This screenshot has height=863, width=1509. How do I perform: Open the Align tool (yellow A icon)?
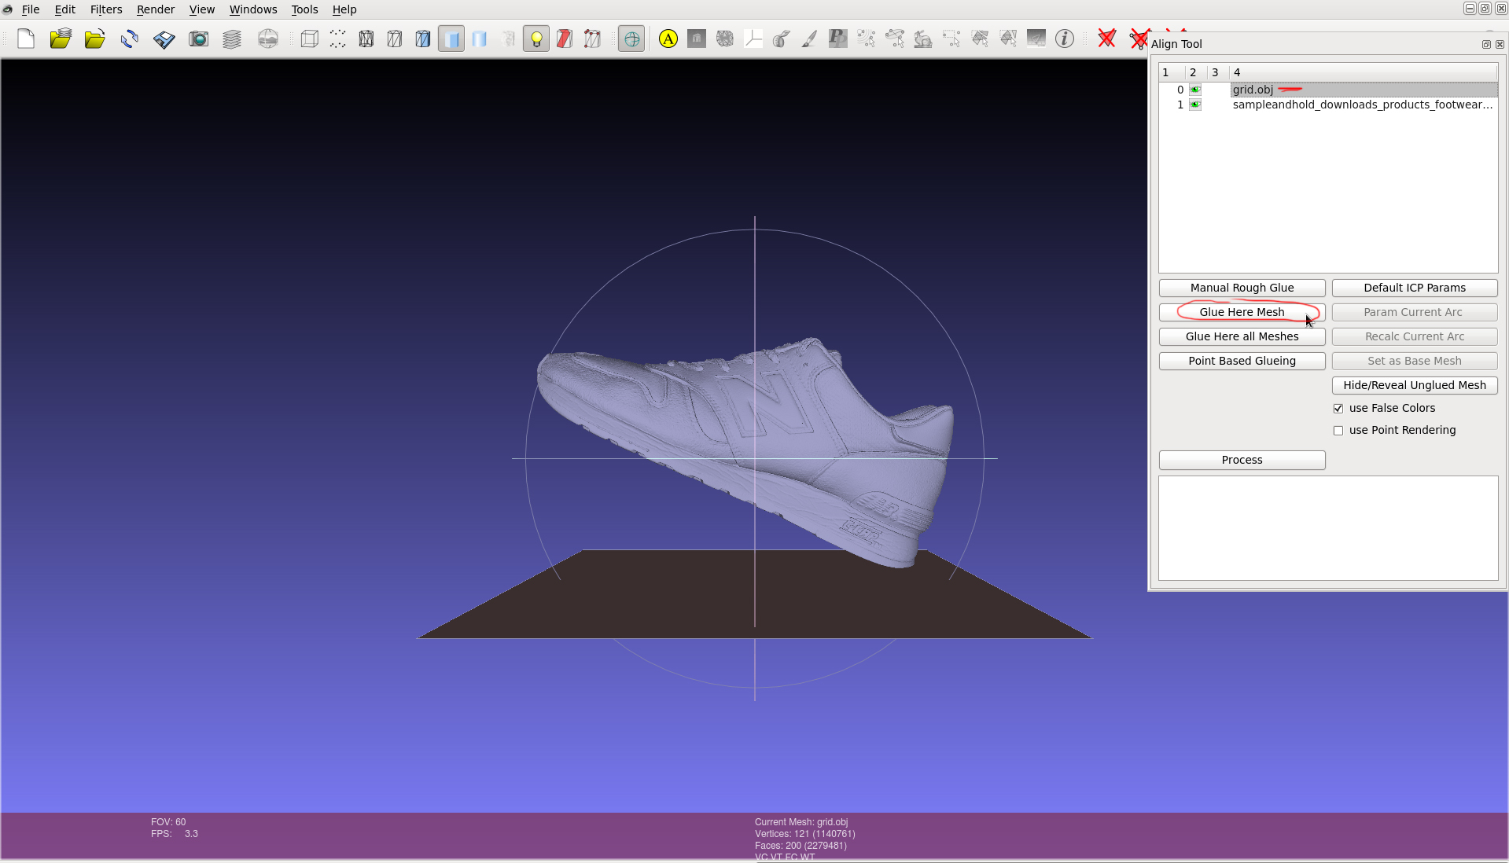[668, 39]
